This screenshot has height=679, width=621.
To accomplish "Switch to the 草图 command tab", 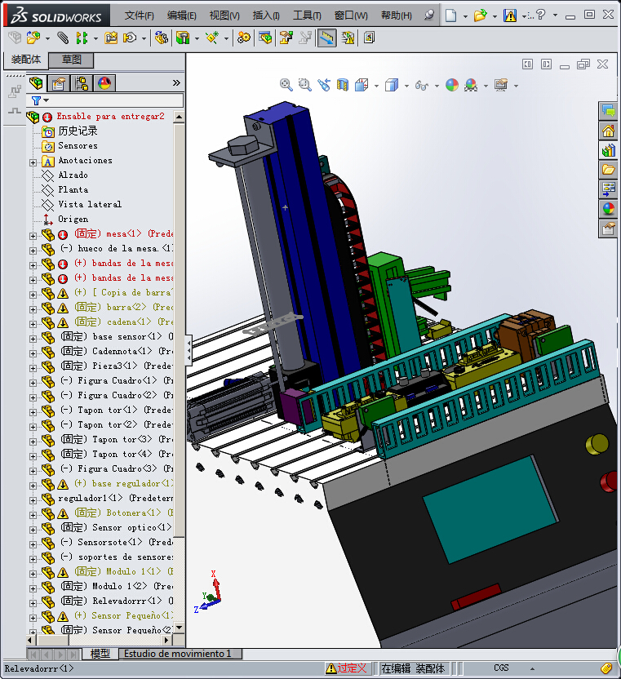I will [x=71, y=60].
